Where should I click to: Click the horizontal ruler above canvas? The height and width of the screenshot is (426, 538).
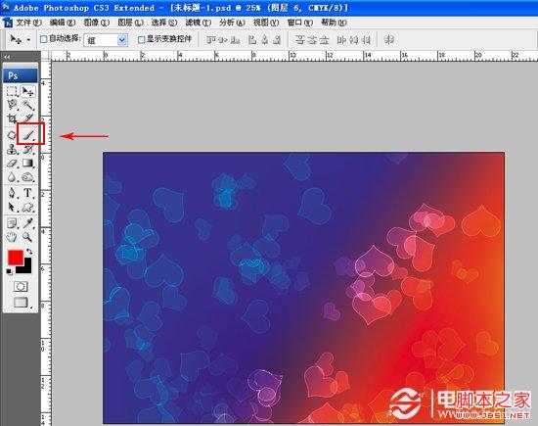pyautogui.click(x=294, y=56)
